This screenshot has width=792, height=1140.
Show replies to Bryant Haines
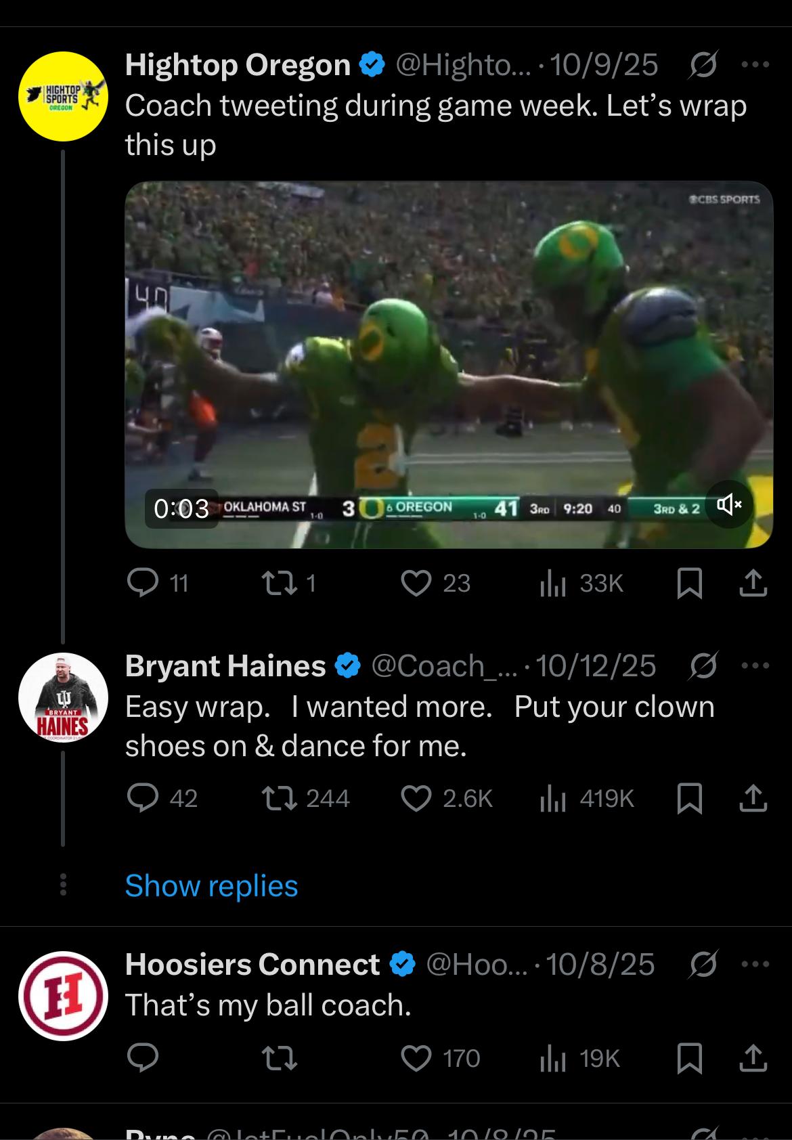coord(211,885)
